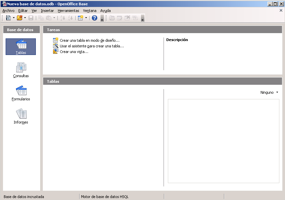285x200 pixels.
Task: Click the Delete table icon in toolbar
Action: [x=127, y=18]
